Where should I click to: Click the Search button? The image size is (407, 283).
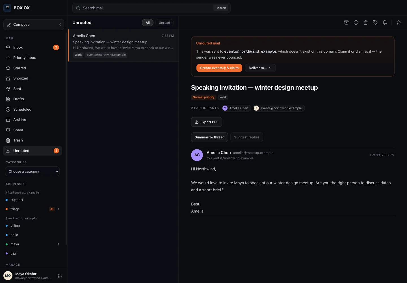pos(221,8)
